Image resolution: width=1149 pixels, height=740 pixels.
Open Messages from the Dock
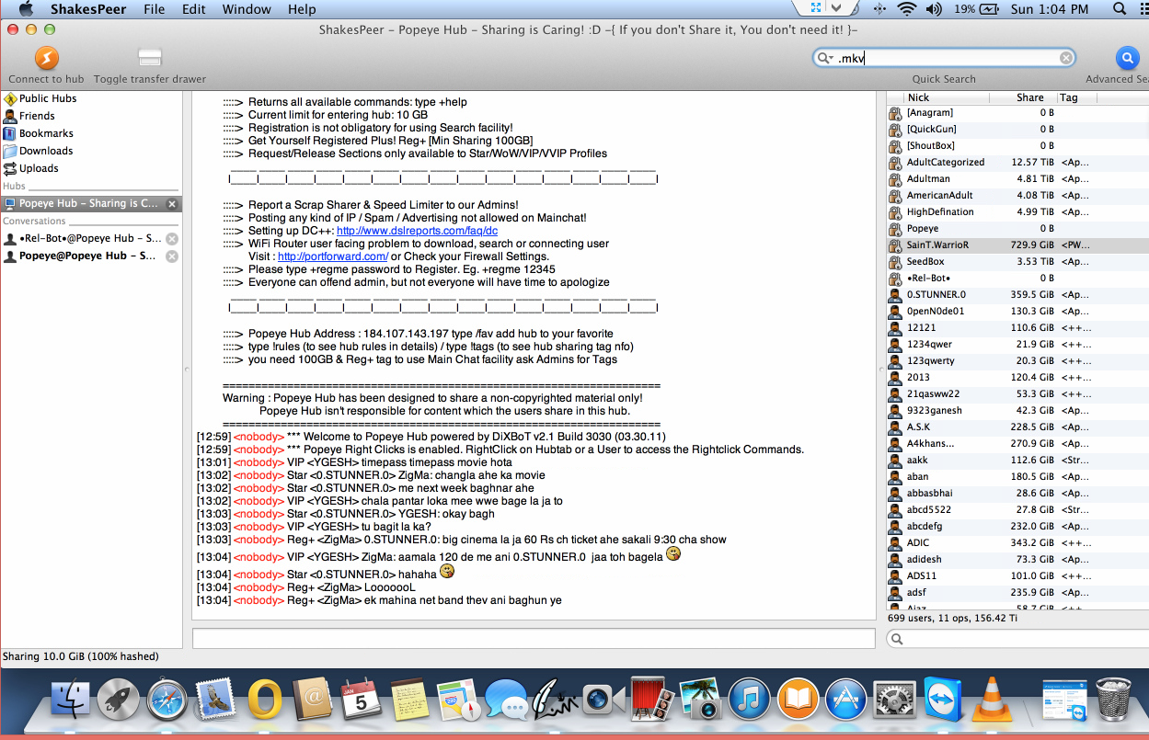pyautogui.click(x=505, y=700)
